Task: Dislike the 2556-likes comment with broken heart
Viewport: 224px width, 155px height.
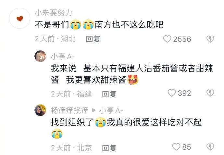Action: (210, 39)
